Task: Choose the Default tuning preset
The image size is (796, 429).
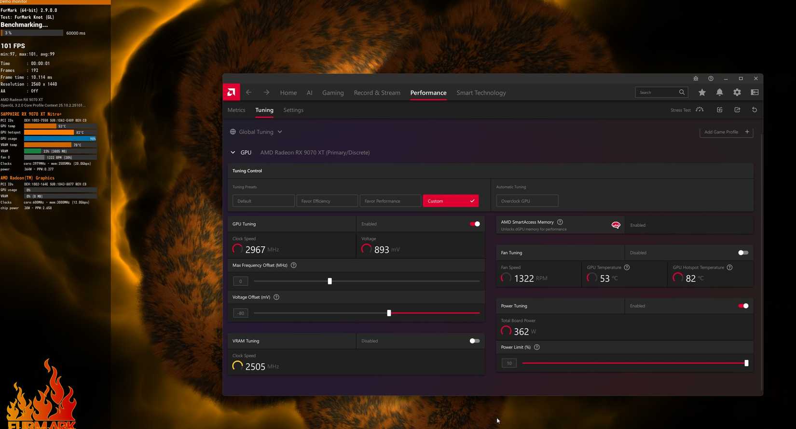Action: click(x=263, y=201)
